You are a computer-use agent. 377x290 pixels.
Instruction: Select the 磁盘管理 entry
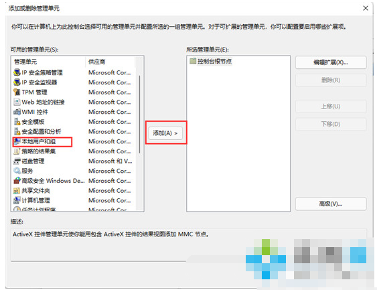pyautogui.click(x=73, y=161)
